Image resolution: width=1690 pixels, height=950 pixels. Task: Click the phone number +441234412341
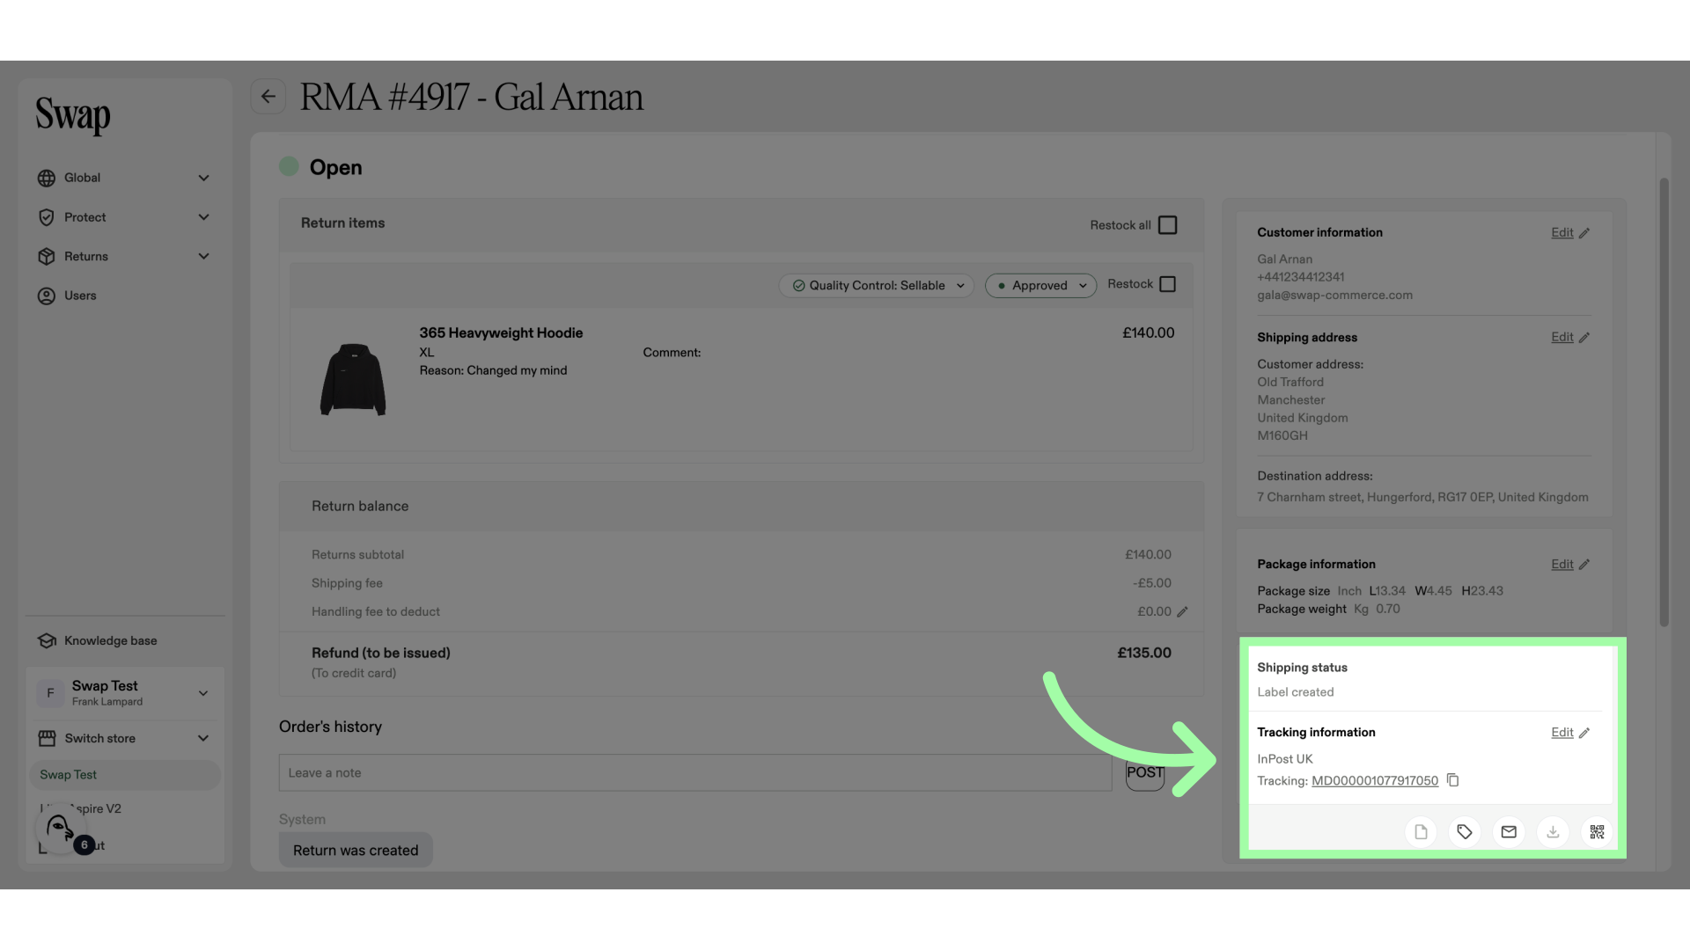1300,277
